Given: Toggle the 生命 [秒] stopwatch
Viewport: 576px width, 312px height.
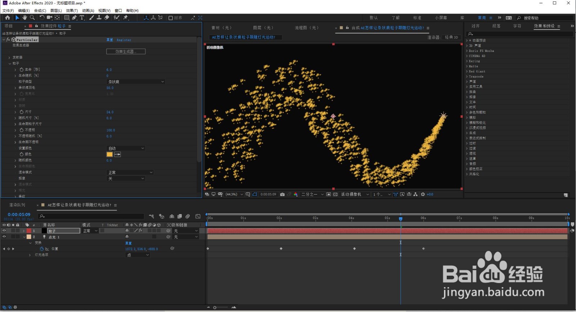Looking at the screenshot, I should pyautogui.click(x=22, y=70).
